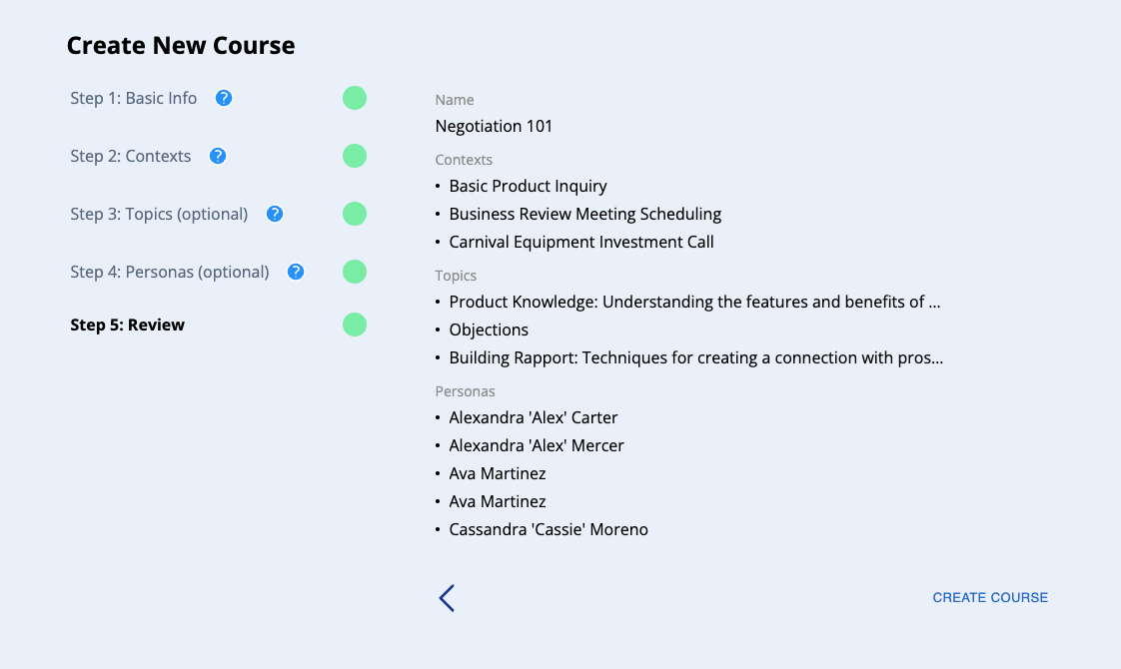1121x669 pixels.
Task: Open Step 3: Topics (optional)
Action: [159, 214]
